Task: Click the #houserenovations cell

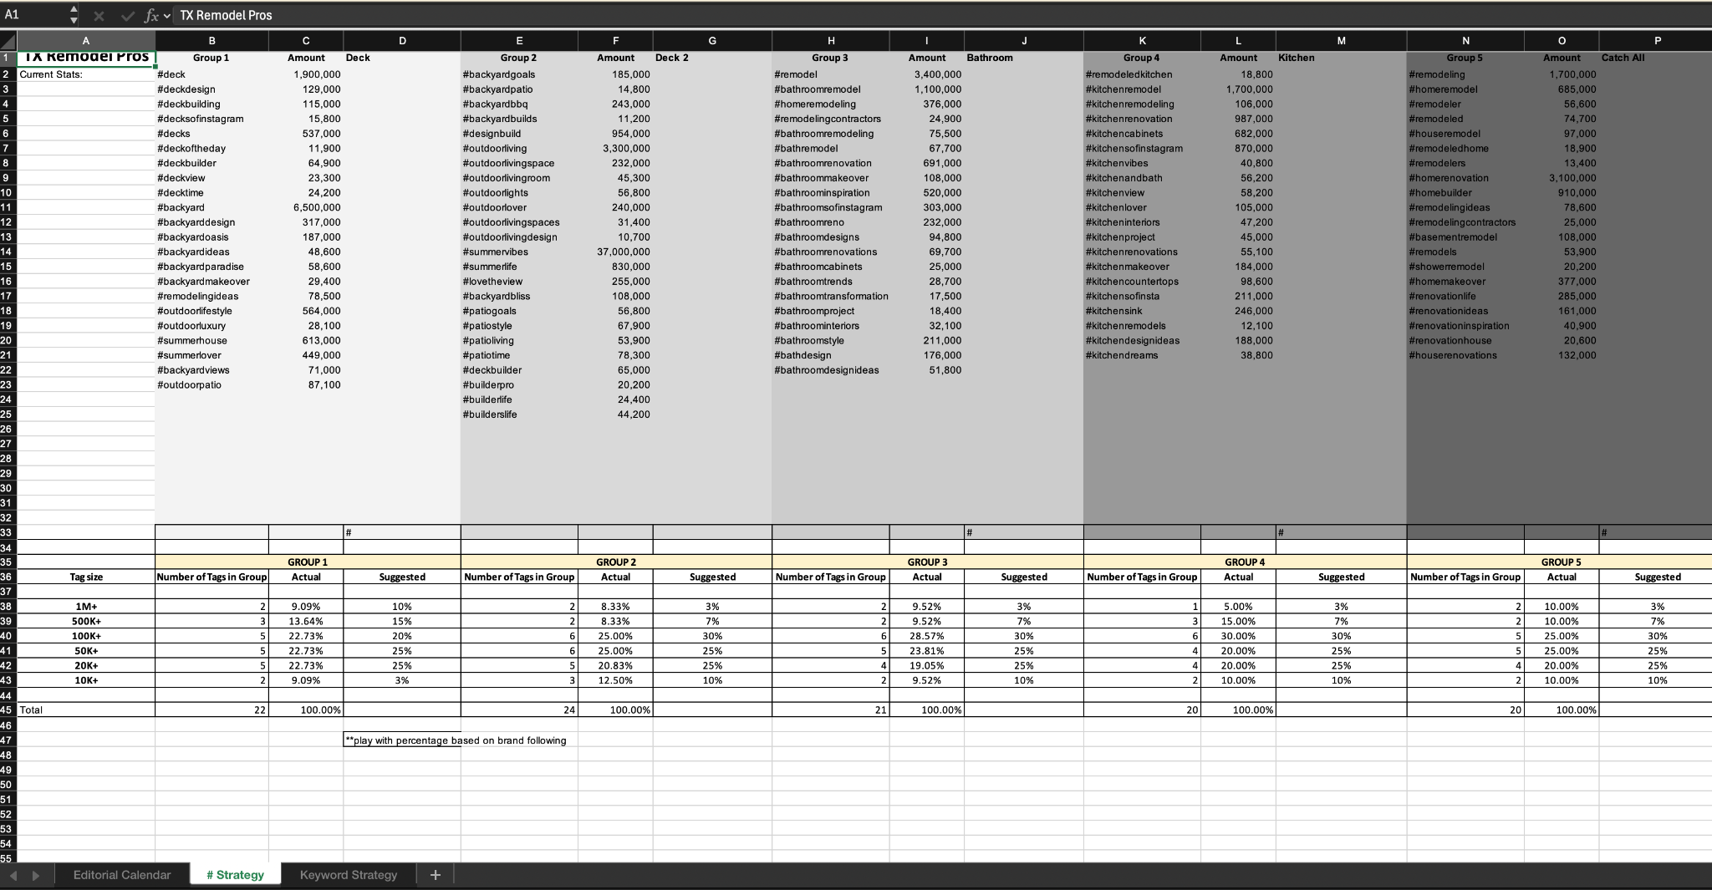Action: tap(1465, 355)
